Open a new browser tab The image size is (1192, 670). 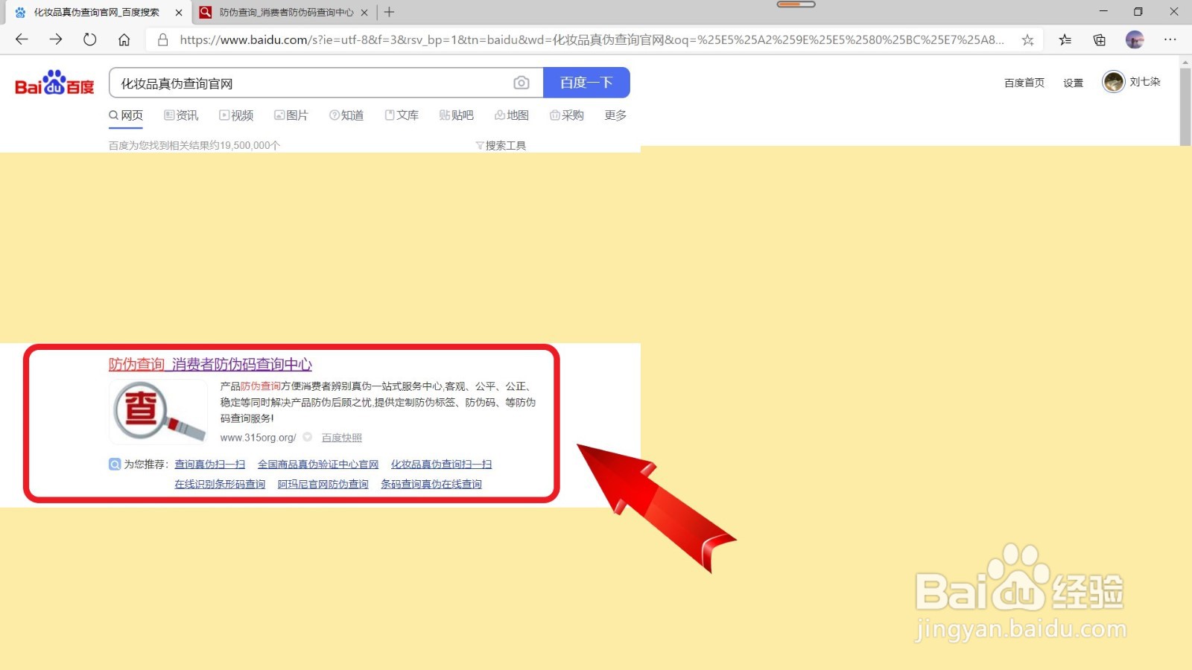coord(389,12)
